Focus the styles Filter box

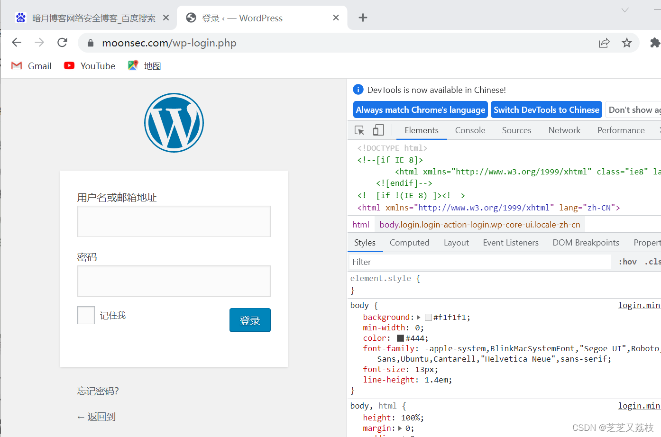tap(480, 262)
